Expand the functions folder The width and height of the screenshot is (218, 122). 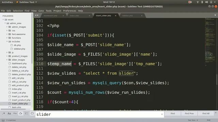(7, 38)
